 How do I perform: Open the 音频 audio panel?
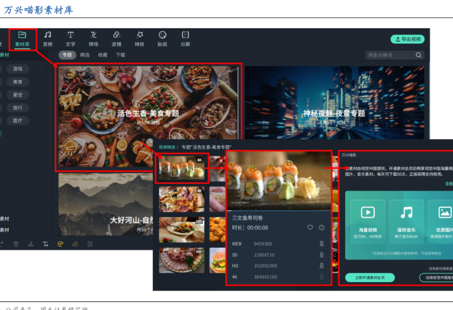pos(47,39)
